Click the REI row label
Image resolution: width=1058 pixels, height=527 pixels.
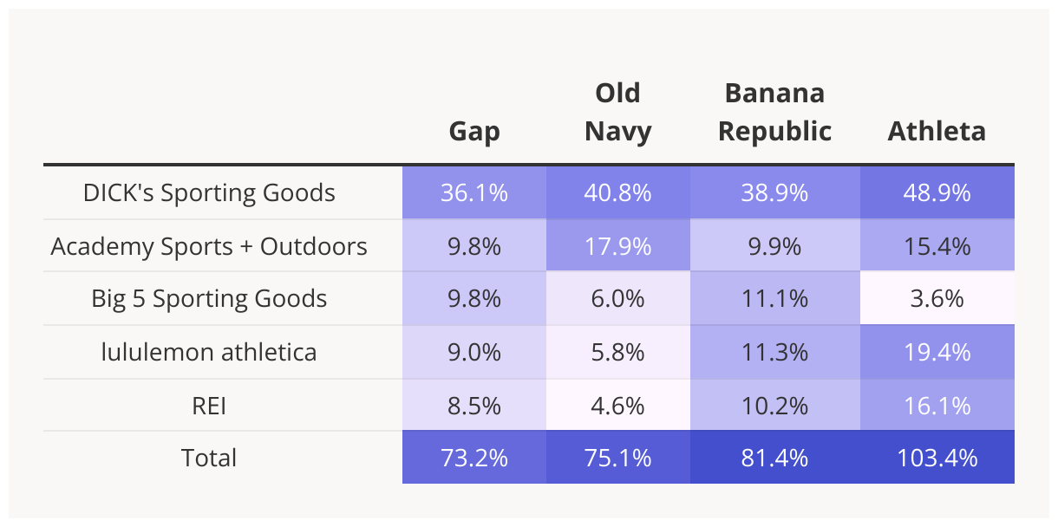pyautogui.click(x=209, y=405)
